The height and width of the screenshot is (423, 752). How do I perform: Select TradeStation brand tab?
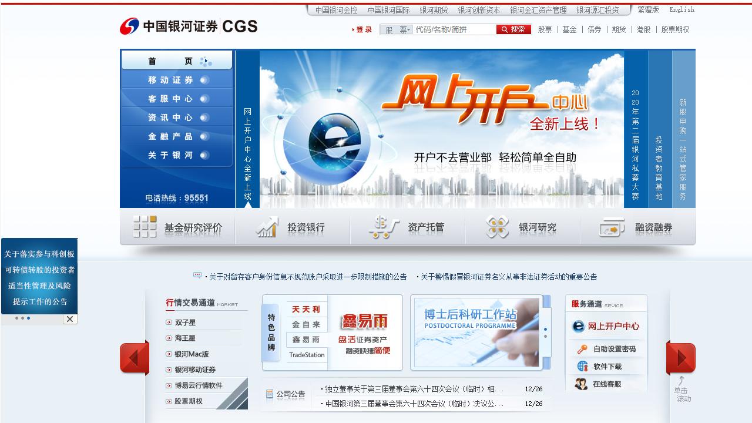(x=306, y=355)
